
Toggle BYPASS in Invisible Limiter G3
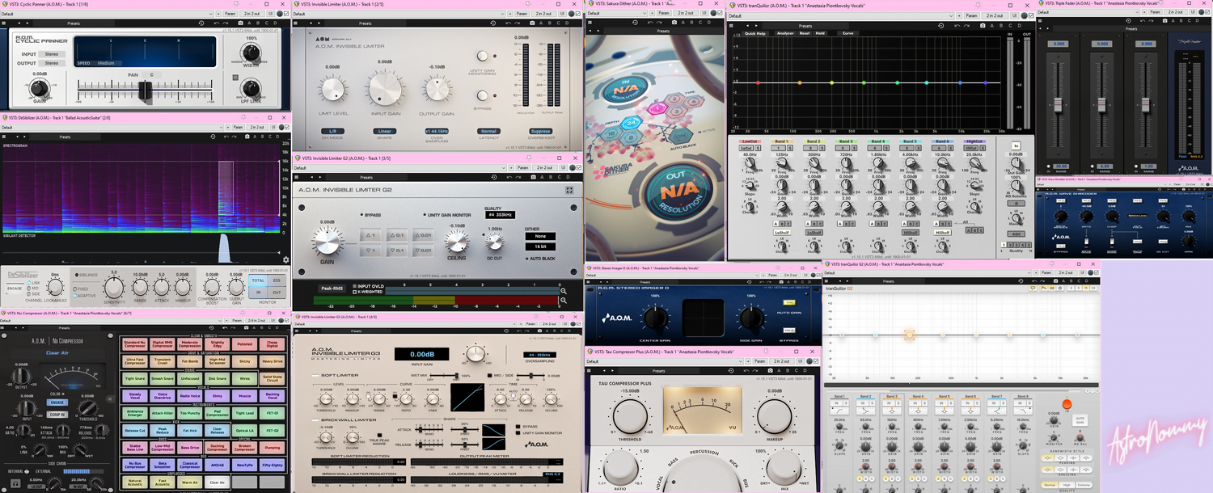click(518, 426)
